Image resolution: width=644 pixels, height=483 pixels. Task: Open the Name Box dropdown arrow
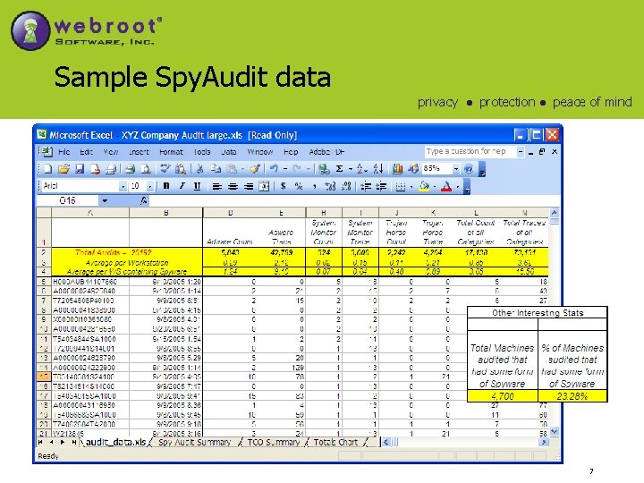105,200
